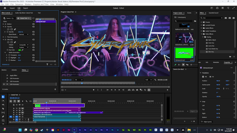Select the Track Matte Key effect
The image size is (237, 133).
click(x=213, y=49)
